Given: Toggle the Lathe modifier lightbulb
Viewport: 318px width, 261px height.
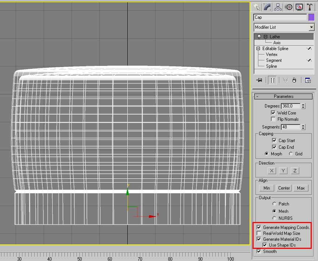Looking at the screenshot, I should pyautogui.click(x=259, y=37).
